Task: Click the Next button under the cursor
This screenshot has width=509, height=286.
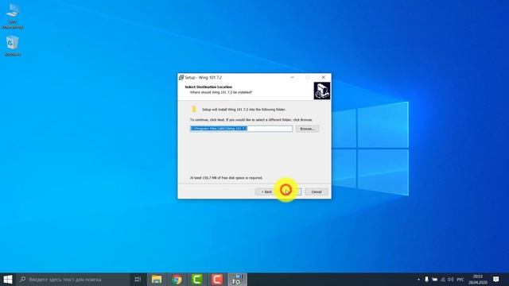Action: point(289,192)
